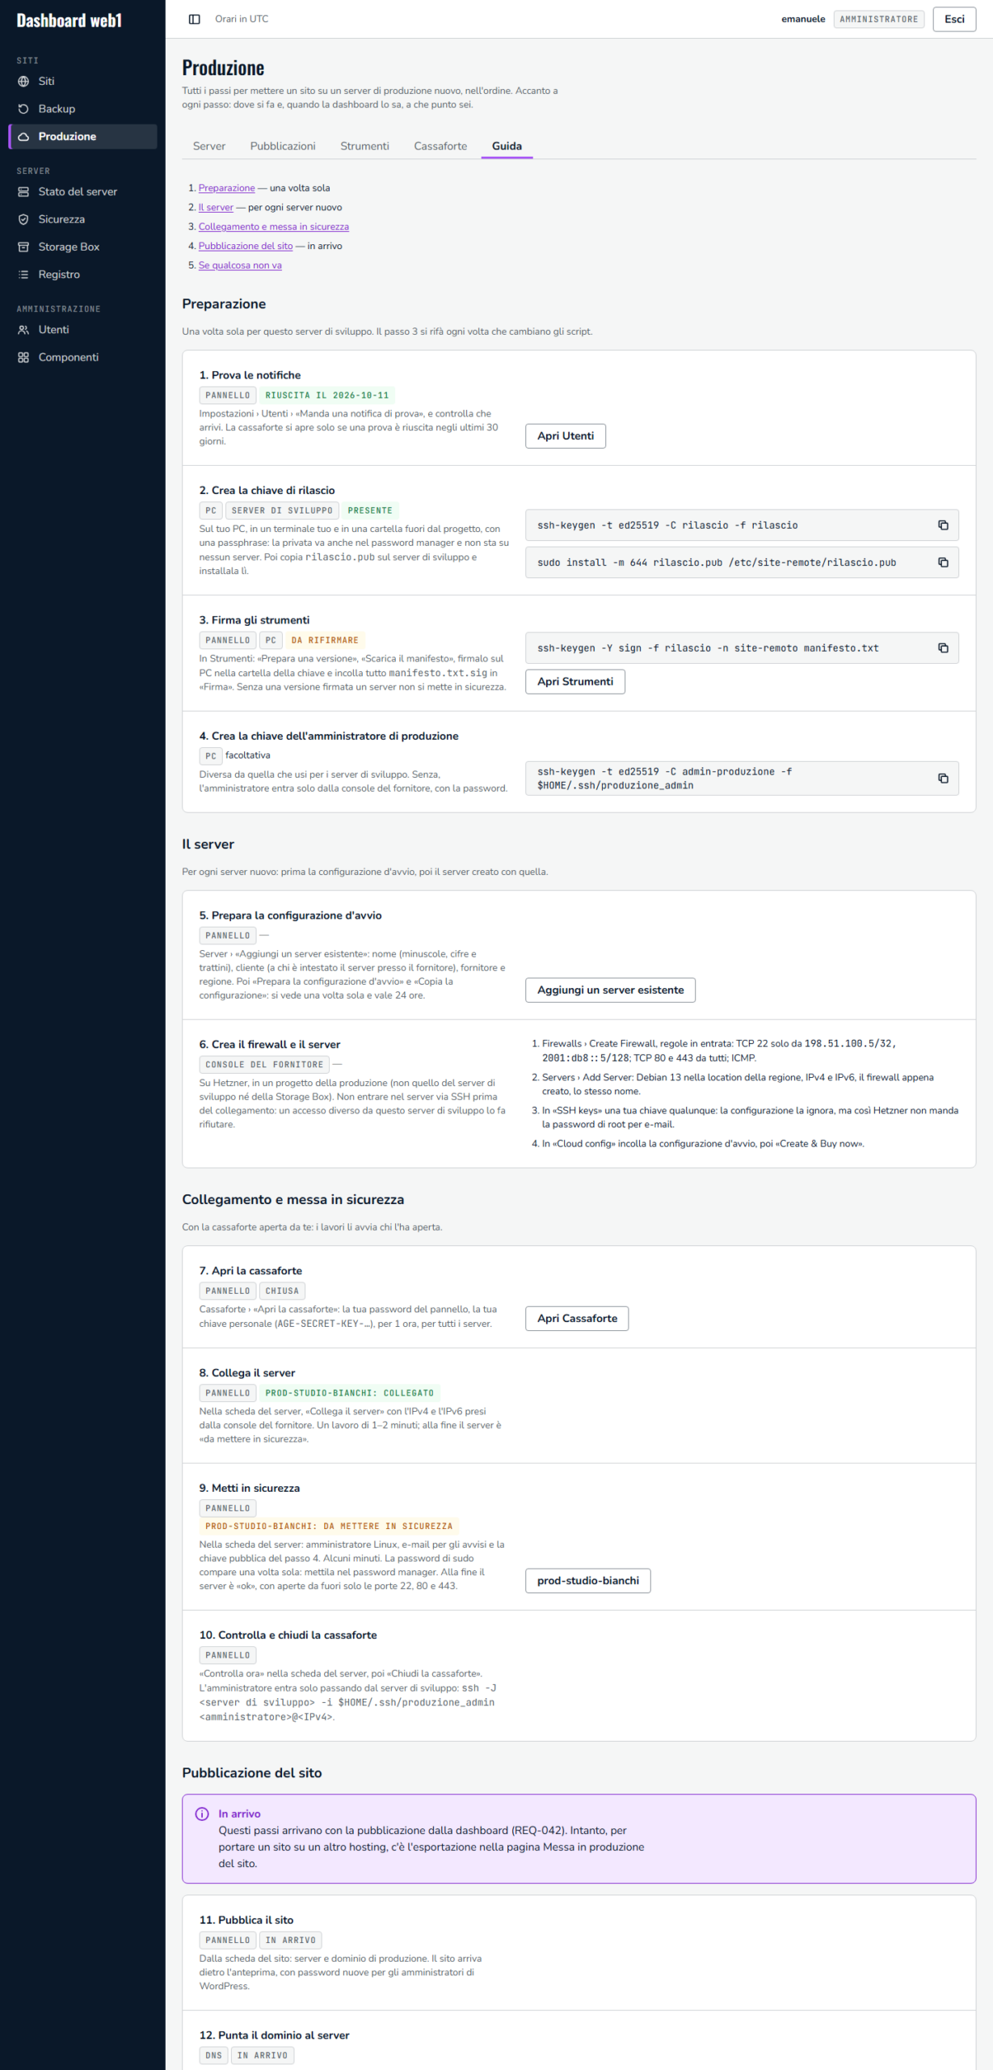Toggle the sidebar panel icon
The image size is (993, 2070).
click(194, 19)
